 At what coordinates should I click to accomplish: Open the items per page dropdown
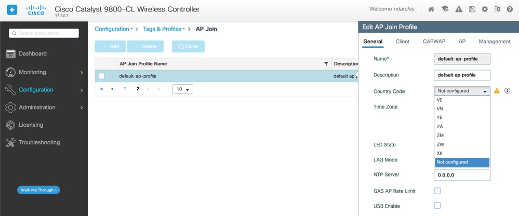183,89
